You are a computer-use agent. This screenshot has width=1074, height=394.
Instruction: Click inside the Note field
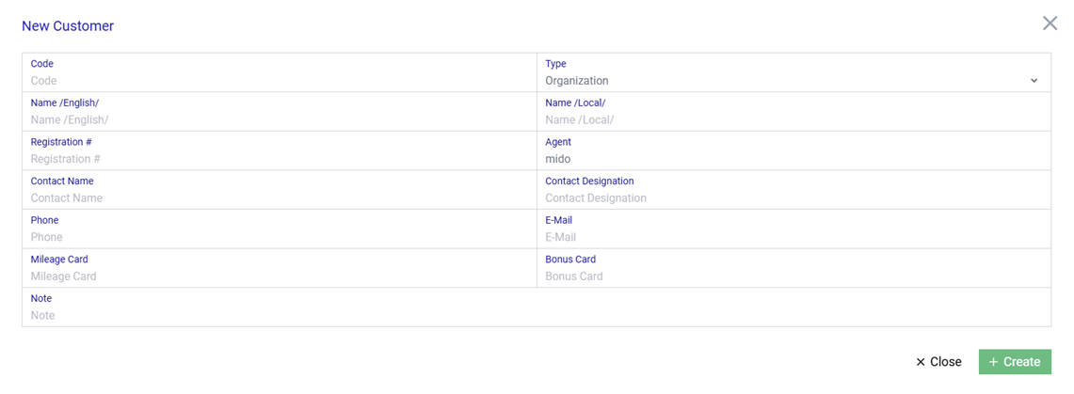tap(536, 315)
